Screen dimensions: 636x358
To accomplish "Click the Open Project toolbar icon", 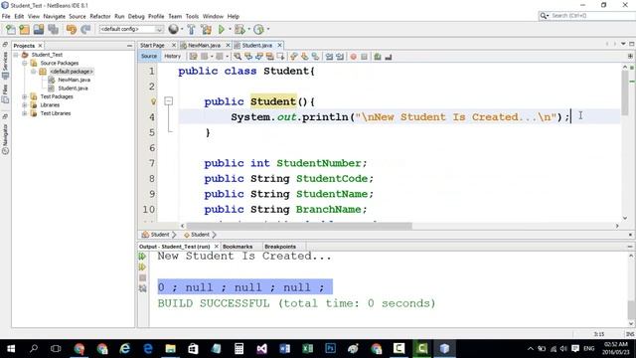I will coord(39,29).
